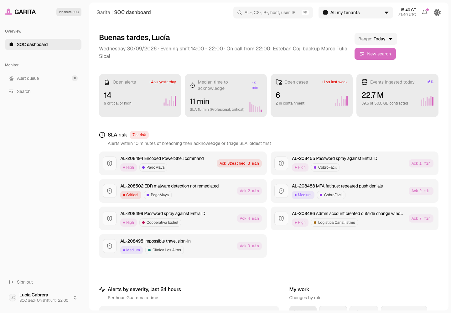Screen dimensions: 451x313
Task: Click shield icon for AL-208502 alert
Action: [x=110, y=191]
